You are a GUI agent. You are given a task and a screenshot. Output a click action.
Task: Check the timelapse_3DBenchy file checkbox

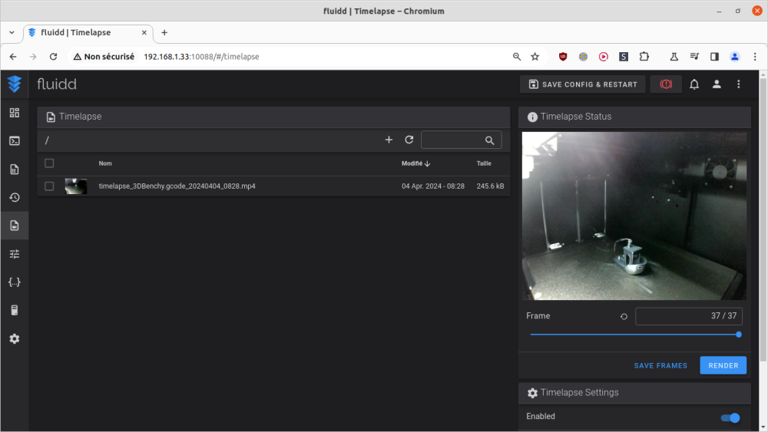(49, 186)
